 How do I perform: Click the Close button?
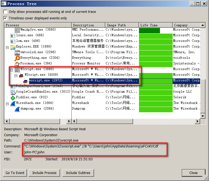[193, 173]
